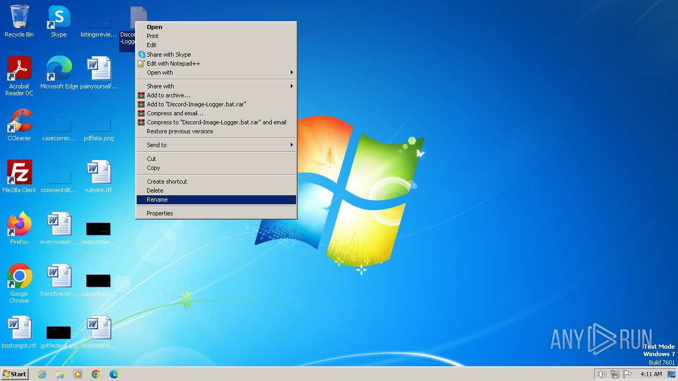678x381 pixels.
Task: Choose Restore previous versions
Action: 216,131
